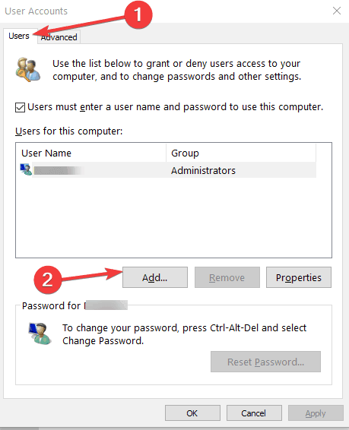
Task: Open the Advanced tab
Action: tap(59, 37)
